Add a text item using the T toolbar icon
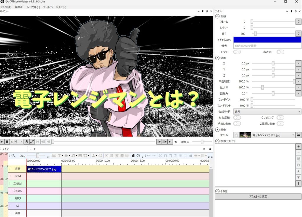The height and width of the screenshot is (217, 302). tap(59, 155)
